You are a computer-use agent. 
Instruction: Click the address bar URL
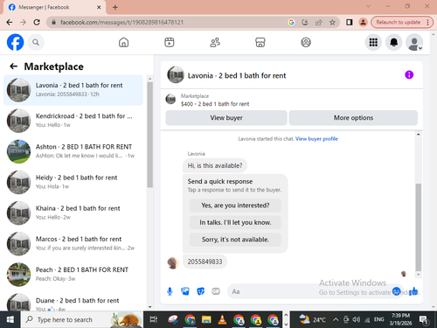[x=121, y=22]
